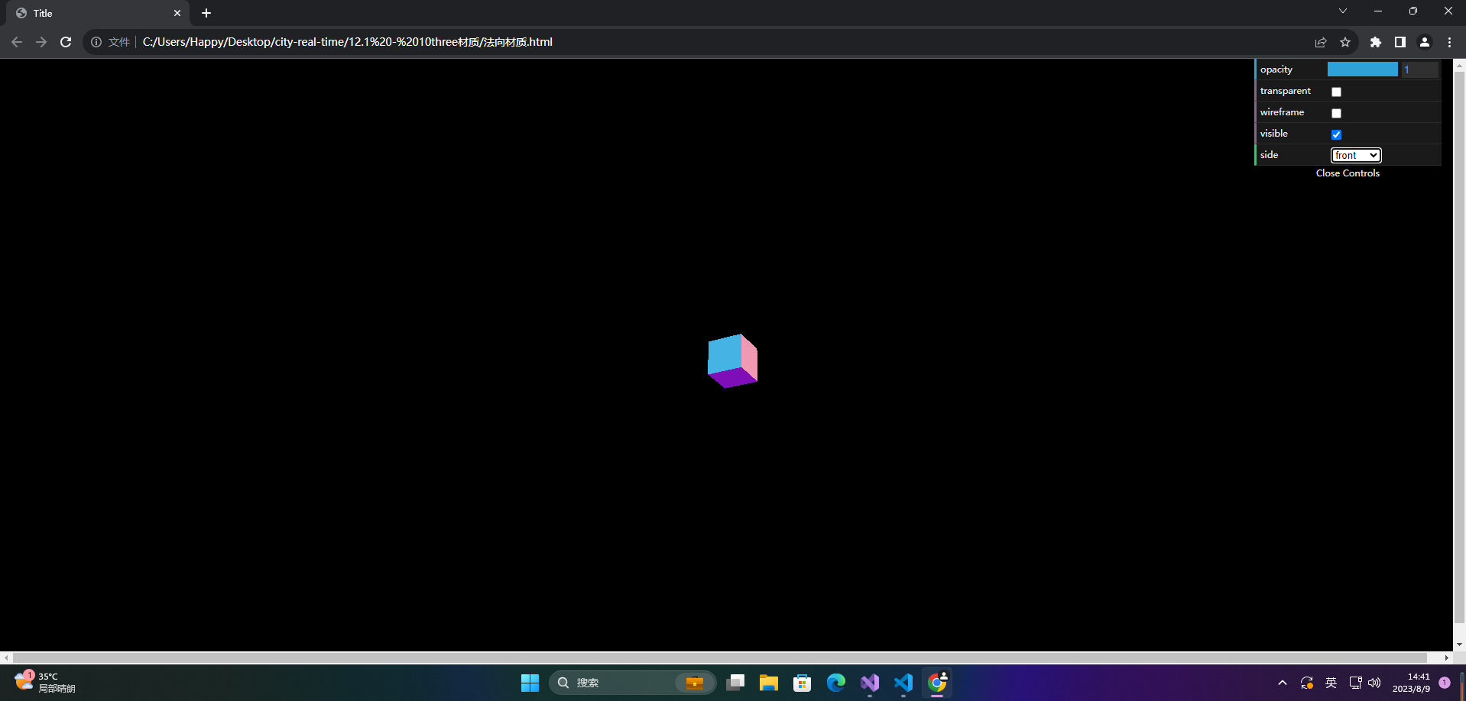Adjust the opacity slider
Viewport: 1466px width, 701px height.
[1363, 69]
